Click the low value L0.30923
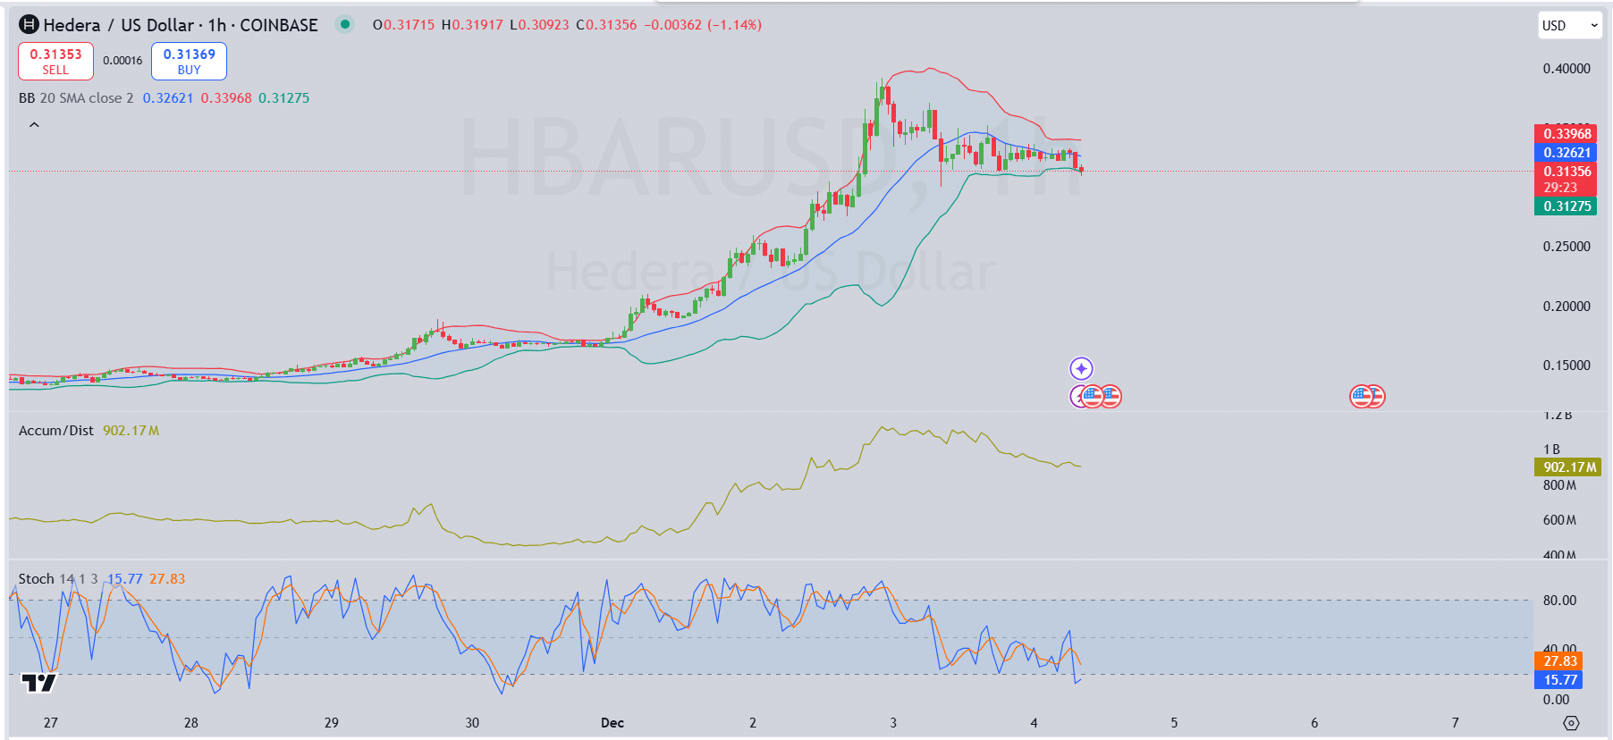Viewport: 1613px width, 740px height. click(x=539, y=25)
